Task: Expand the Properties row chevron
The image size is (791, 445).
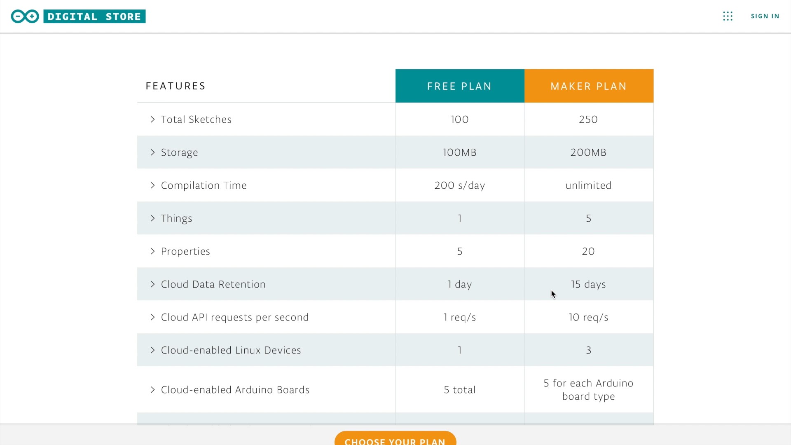Action: [153, 251]
